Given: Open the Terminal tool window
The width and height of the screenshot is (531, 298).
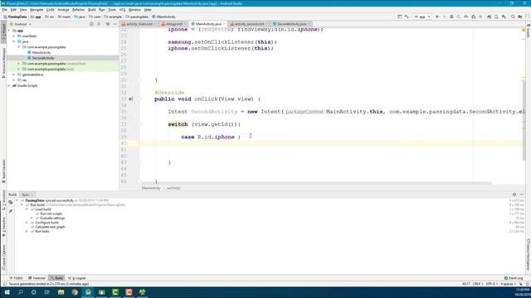Looking at the screenshot, I should pos(37,278).
